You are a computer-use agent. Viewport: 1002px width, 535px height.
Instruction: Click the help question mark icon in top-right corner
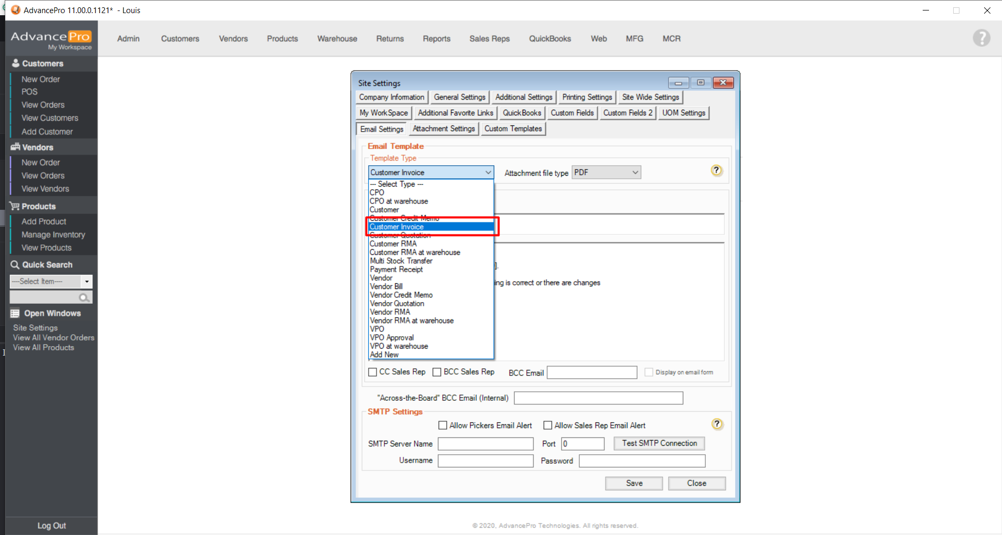[x=981, y=38]
